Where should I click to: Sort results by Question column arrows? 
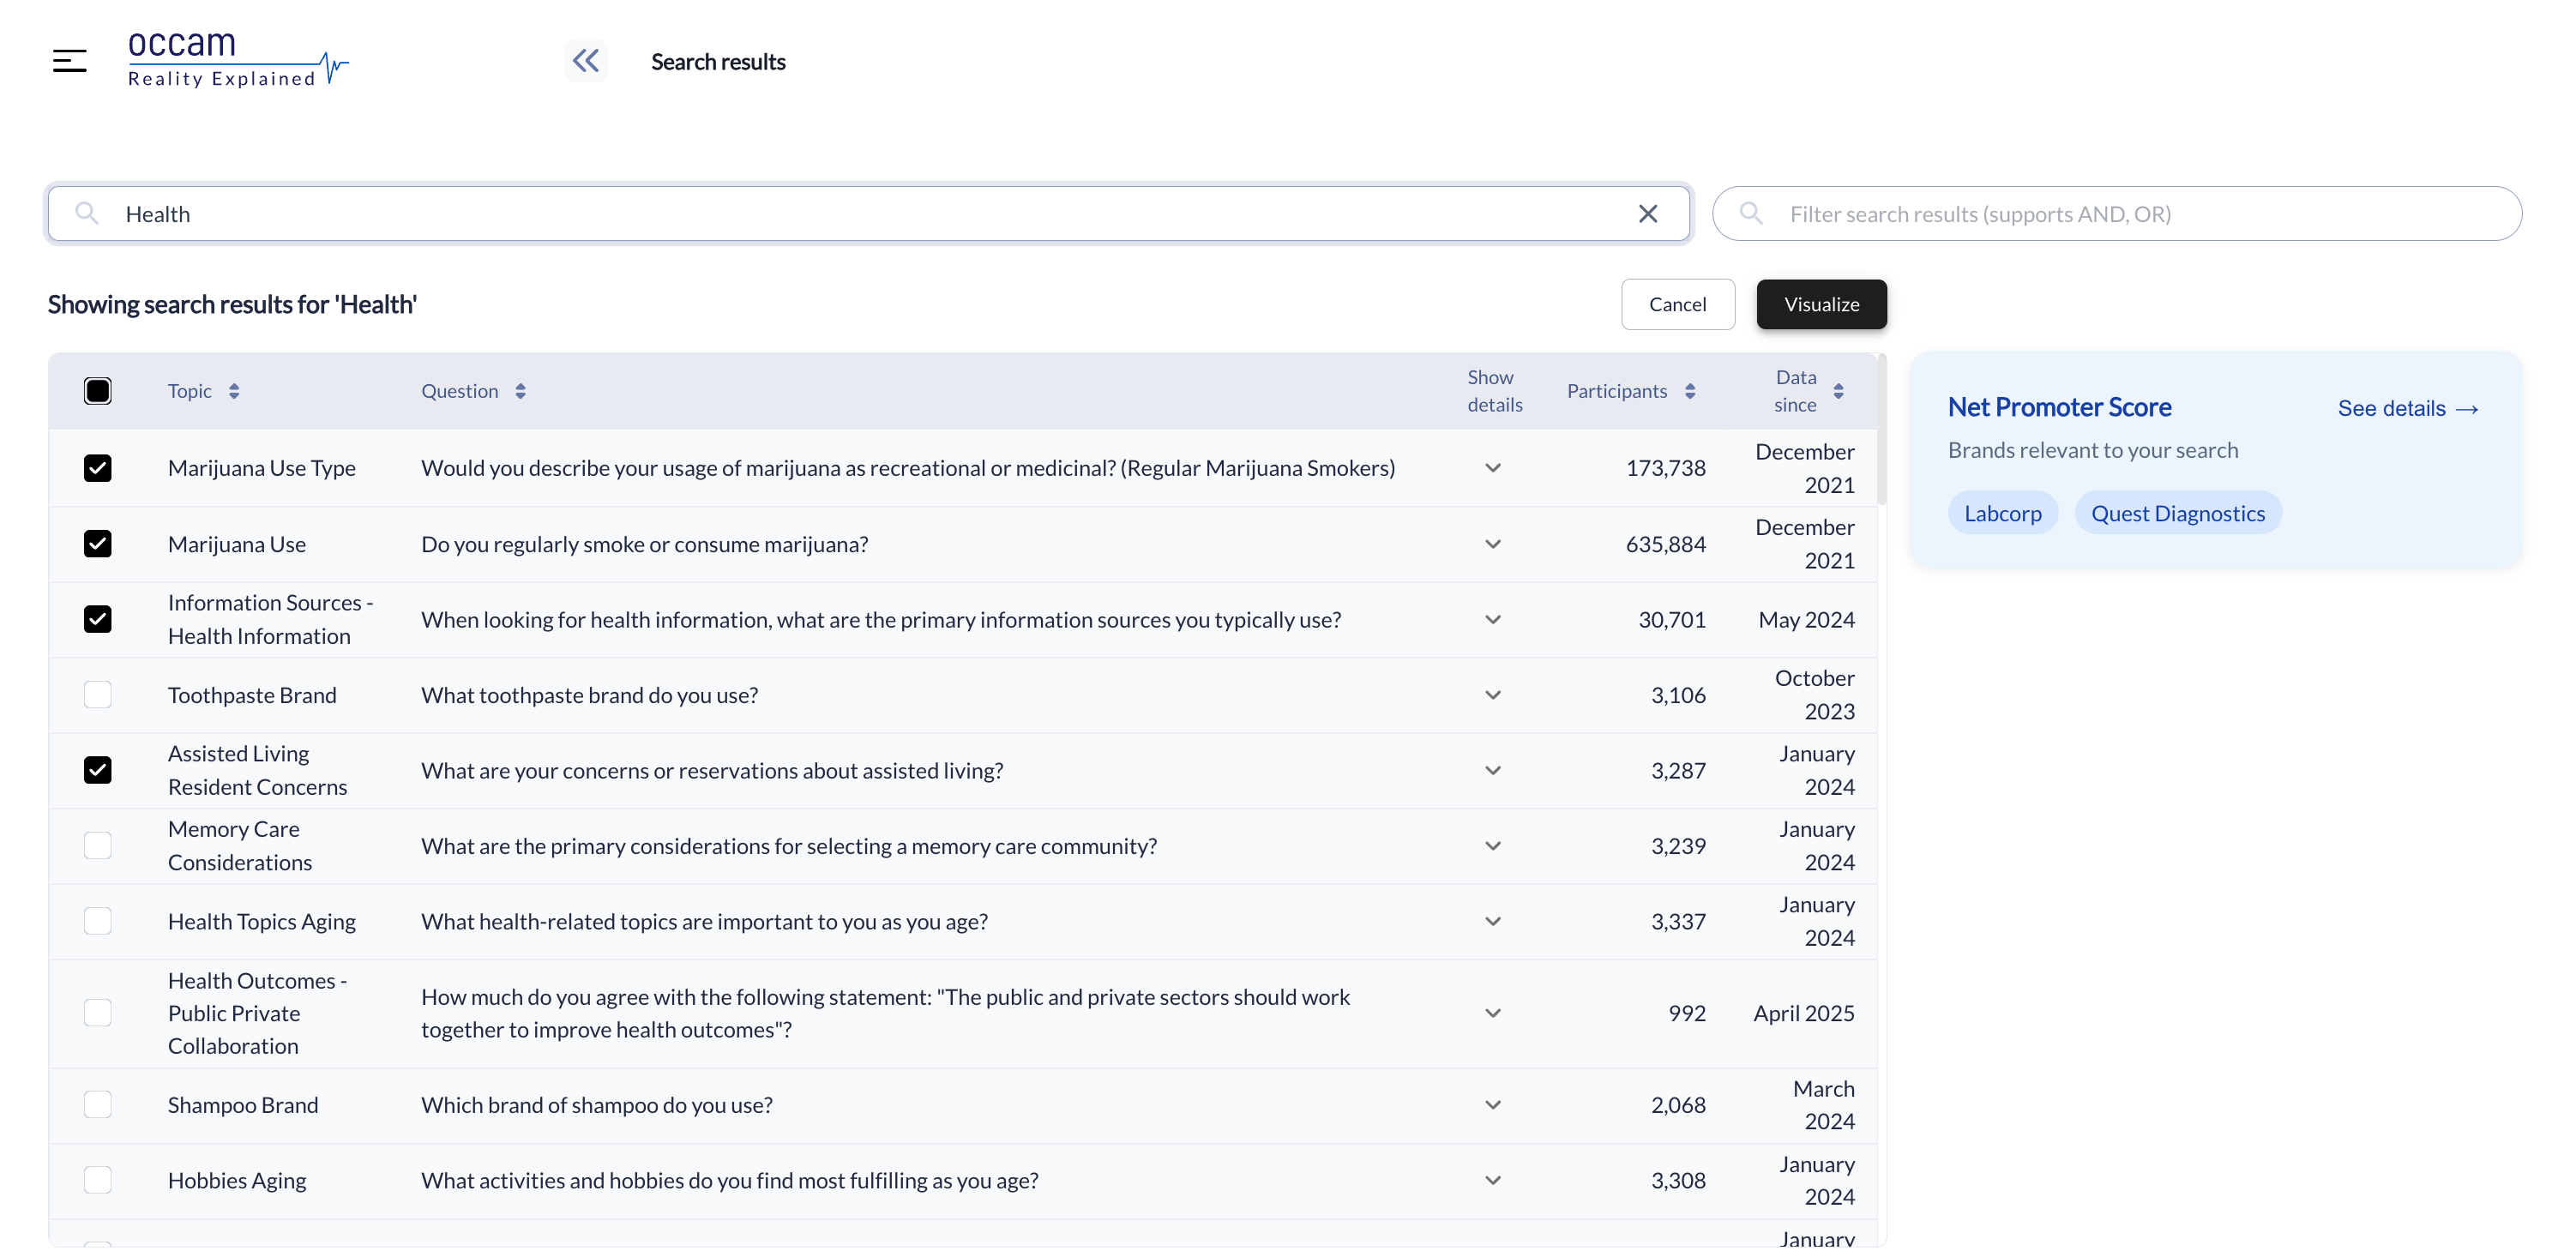pos(520,391)
